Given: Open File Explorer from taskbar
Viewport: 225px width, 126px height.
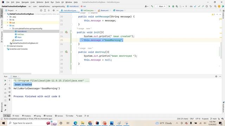Looking at the screenshot, I should click(x=83, y=123).
